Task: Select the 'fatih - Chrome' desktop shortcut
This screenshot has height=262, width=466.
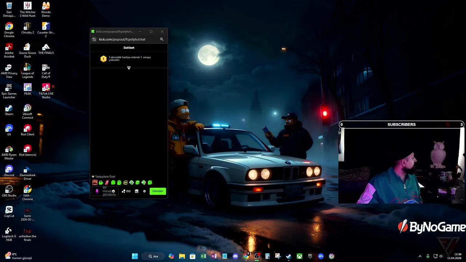Action: (28, 193)
